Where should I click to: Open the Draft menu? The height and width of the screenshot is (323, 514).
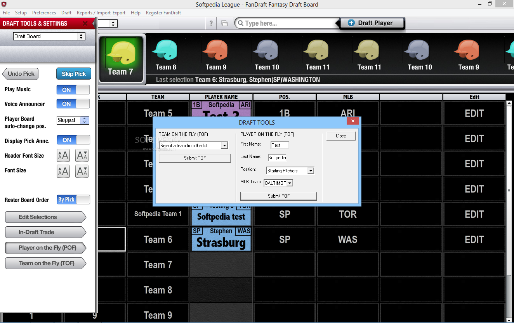tap(66, 13)
